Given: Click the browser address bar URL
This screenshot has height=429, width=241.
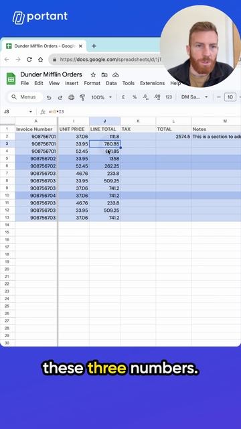Looking at the screenshot, I should tap(110, 60).
